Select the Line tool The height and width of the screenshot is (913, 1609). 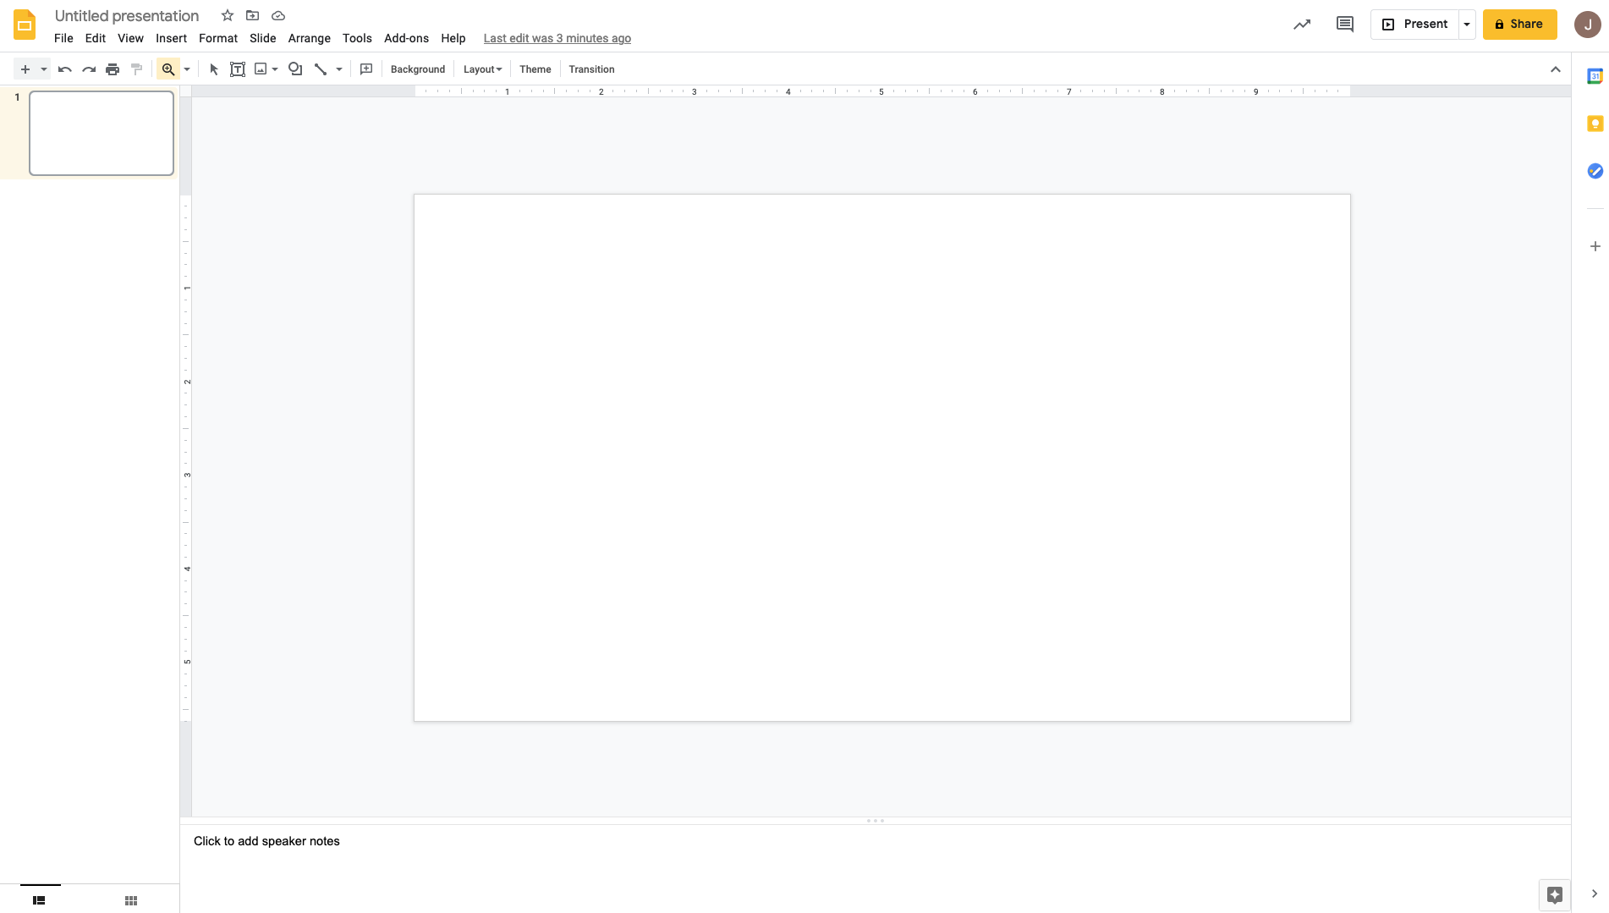[x=320, y=69]
